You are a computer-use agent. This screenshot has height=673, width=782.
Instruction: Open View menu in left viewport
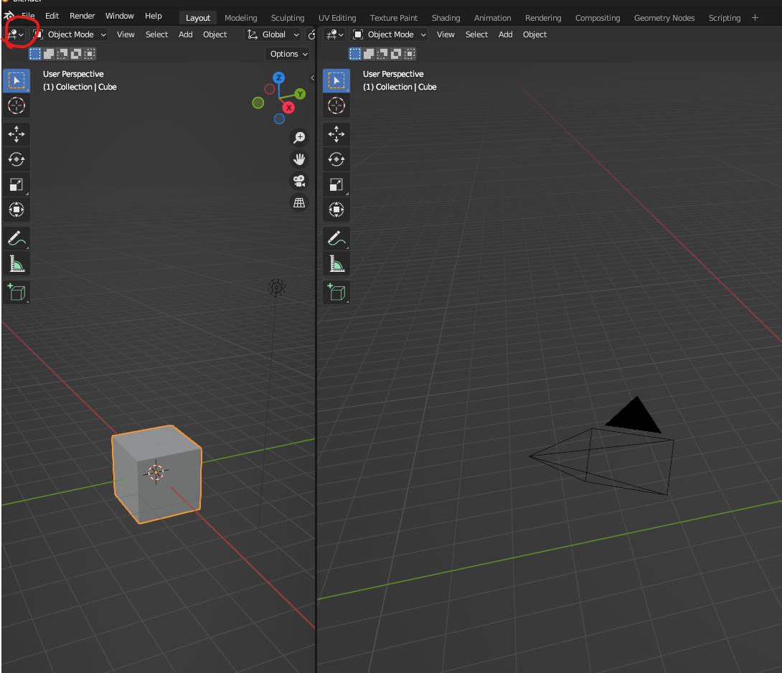click(x=126, y=34)
